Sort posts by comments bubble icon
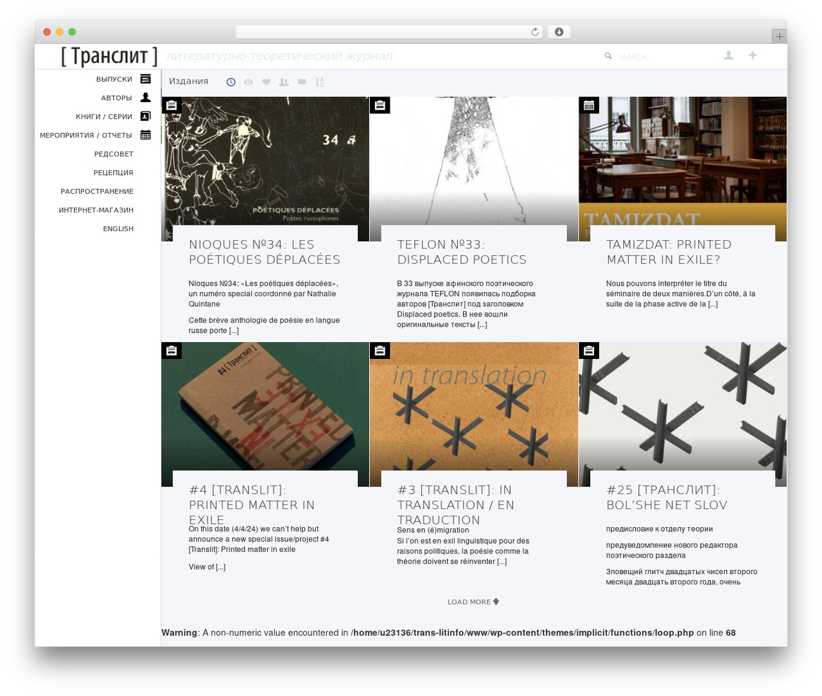Image resolution: width=822 pixels, height=696 pixels. 302,82
